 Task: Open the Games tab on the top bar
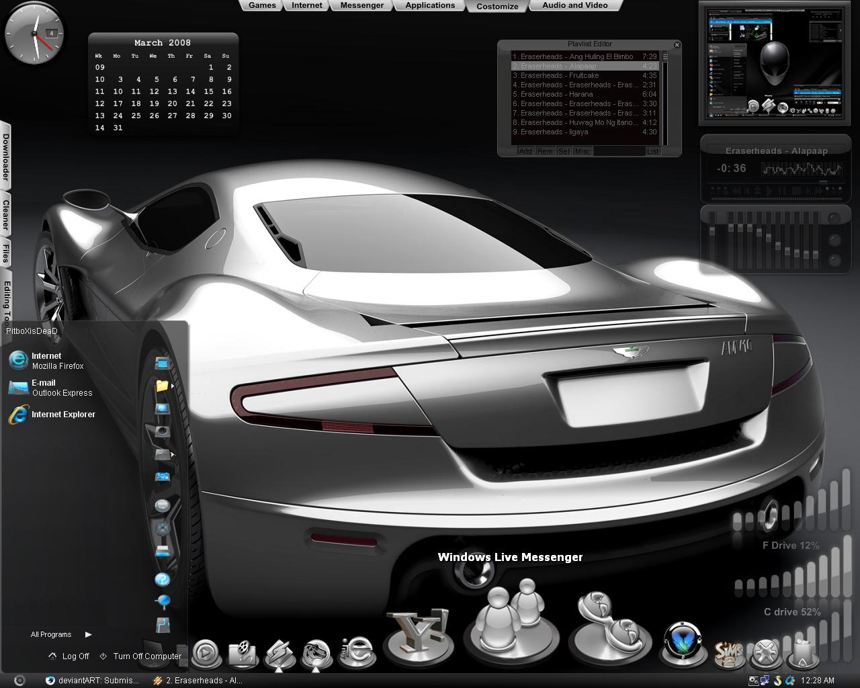(262, 5)
